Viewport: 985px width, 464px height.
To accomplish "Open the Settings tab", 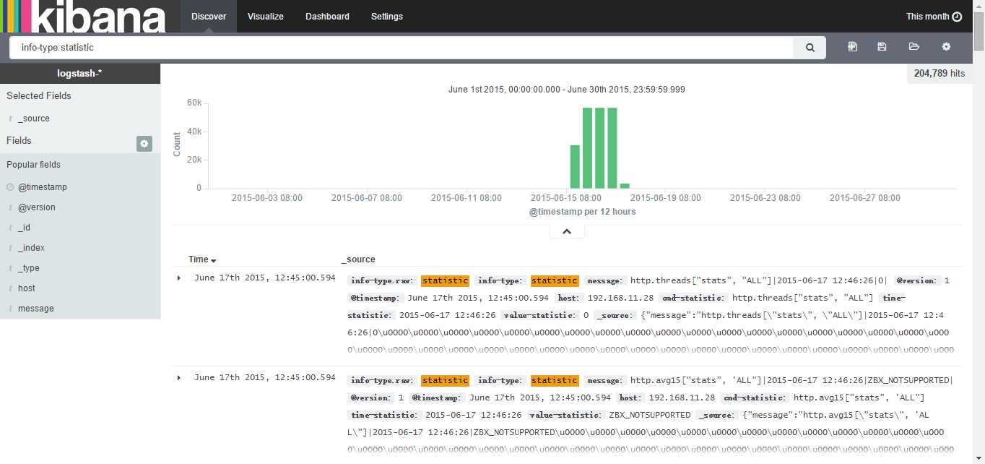I will (387, 17).
